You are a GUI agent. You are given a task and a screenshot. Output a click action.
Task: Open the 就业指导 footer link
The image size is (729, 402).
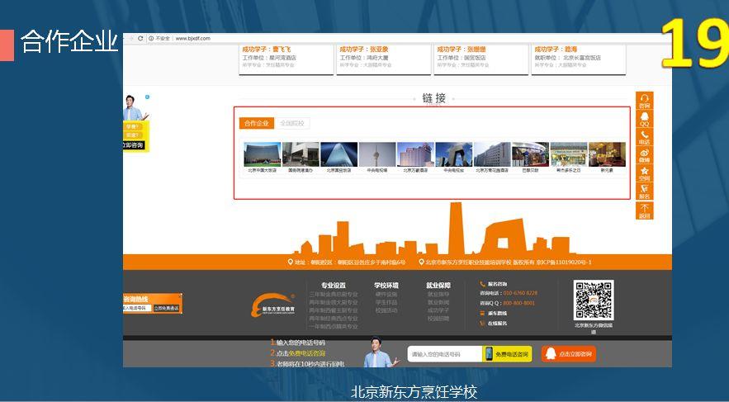[438, 294]
